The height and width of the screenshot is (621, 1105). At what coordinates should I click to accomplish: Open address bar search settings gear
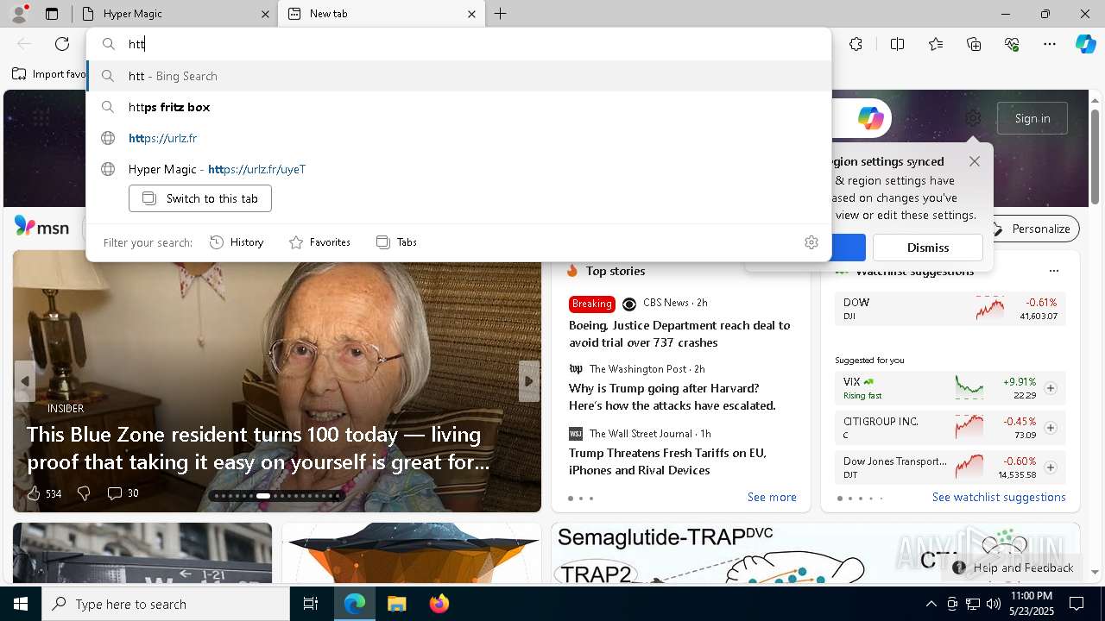[x=811, y=242]
